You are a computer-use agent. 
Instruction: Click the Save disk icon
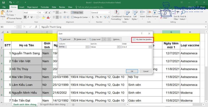[x=4, y=2]
